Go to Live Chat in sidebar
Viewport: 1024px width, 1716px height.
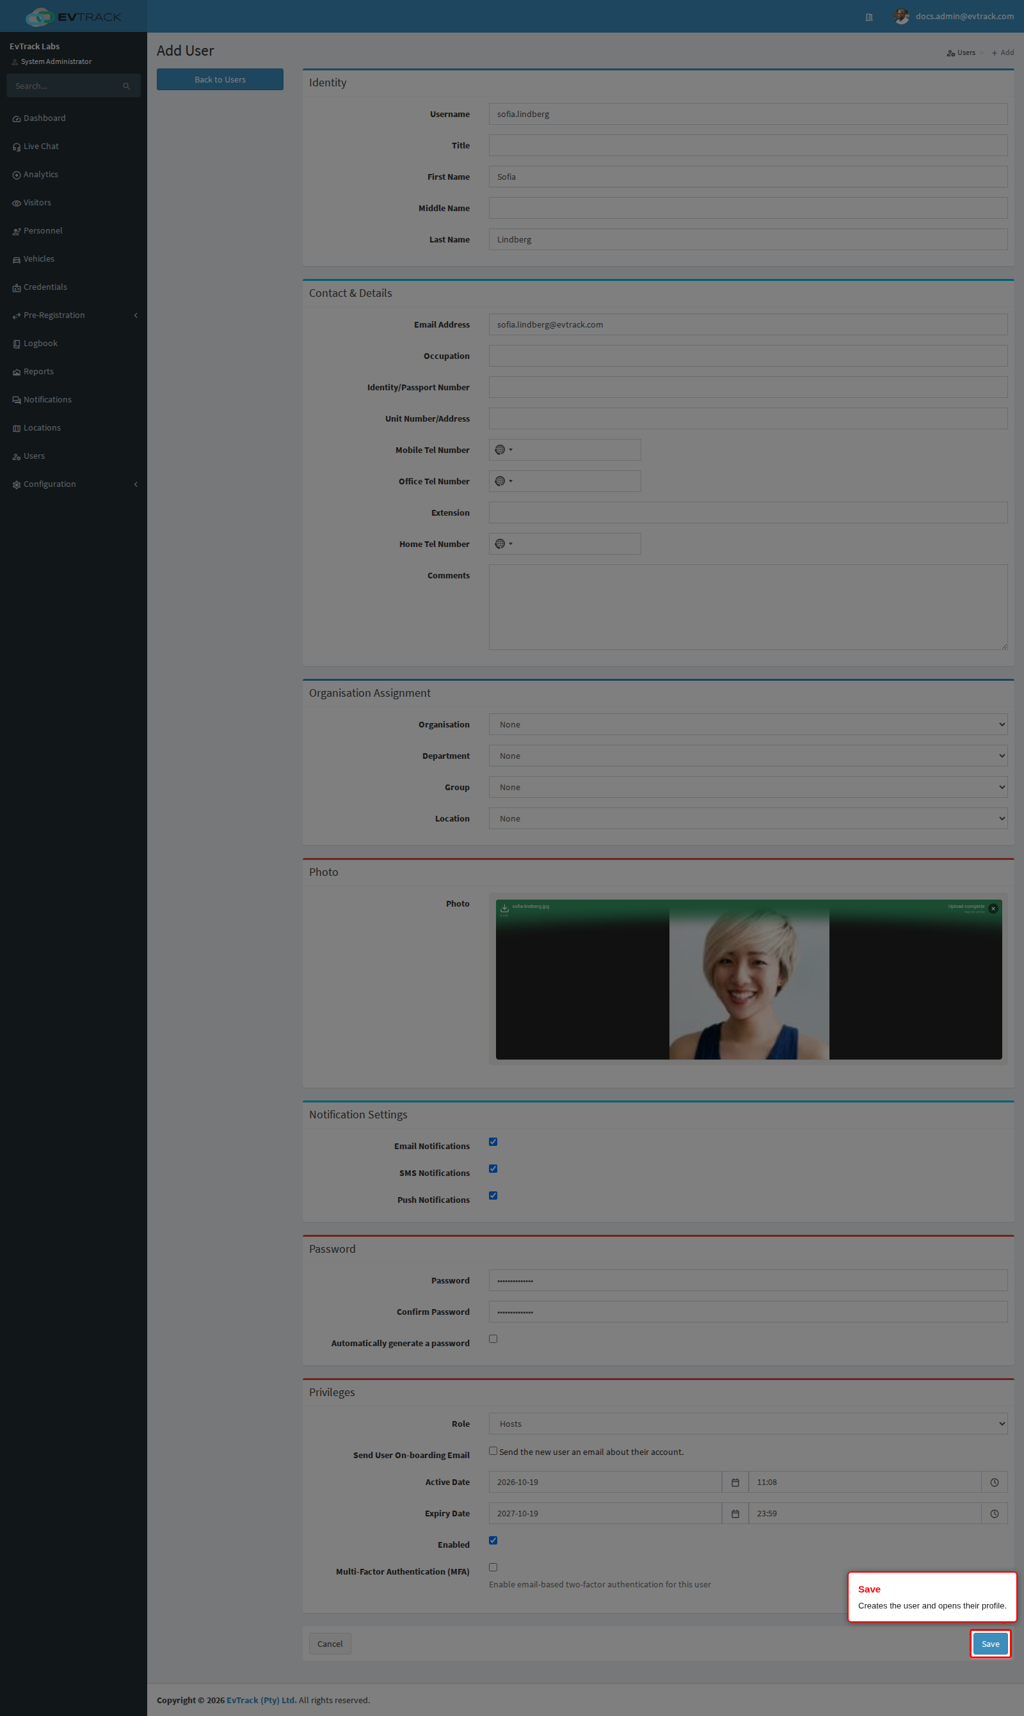(73, 147)
